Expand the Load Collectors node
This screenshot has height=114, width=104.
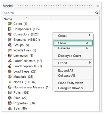(x=5, y=61)
